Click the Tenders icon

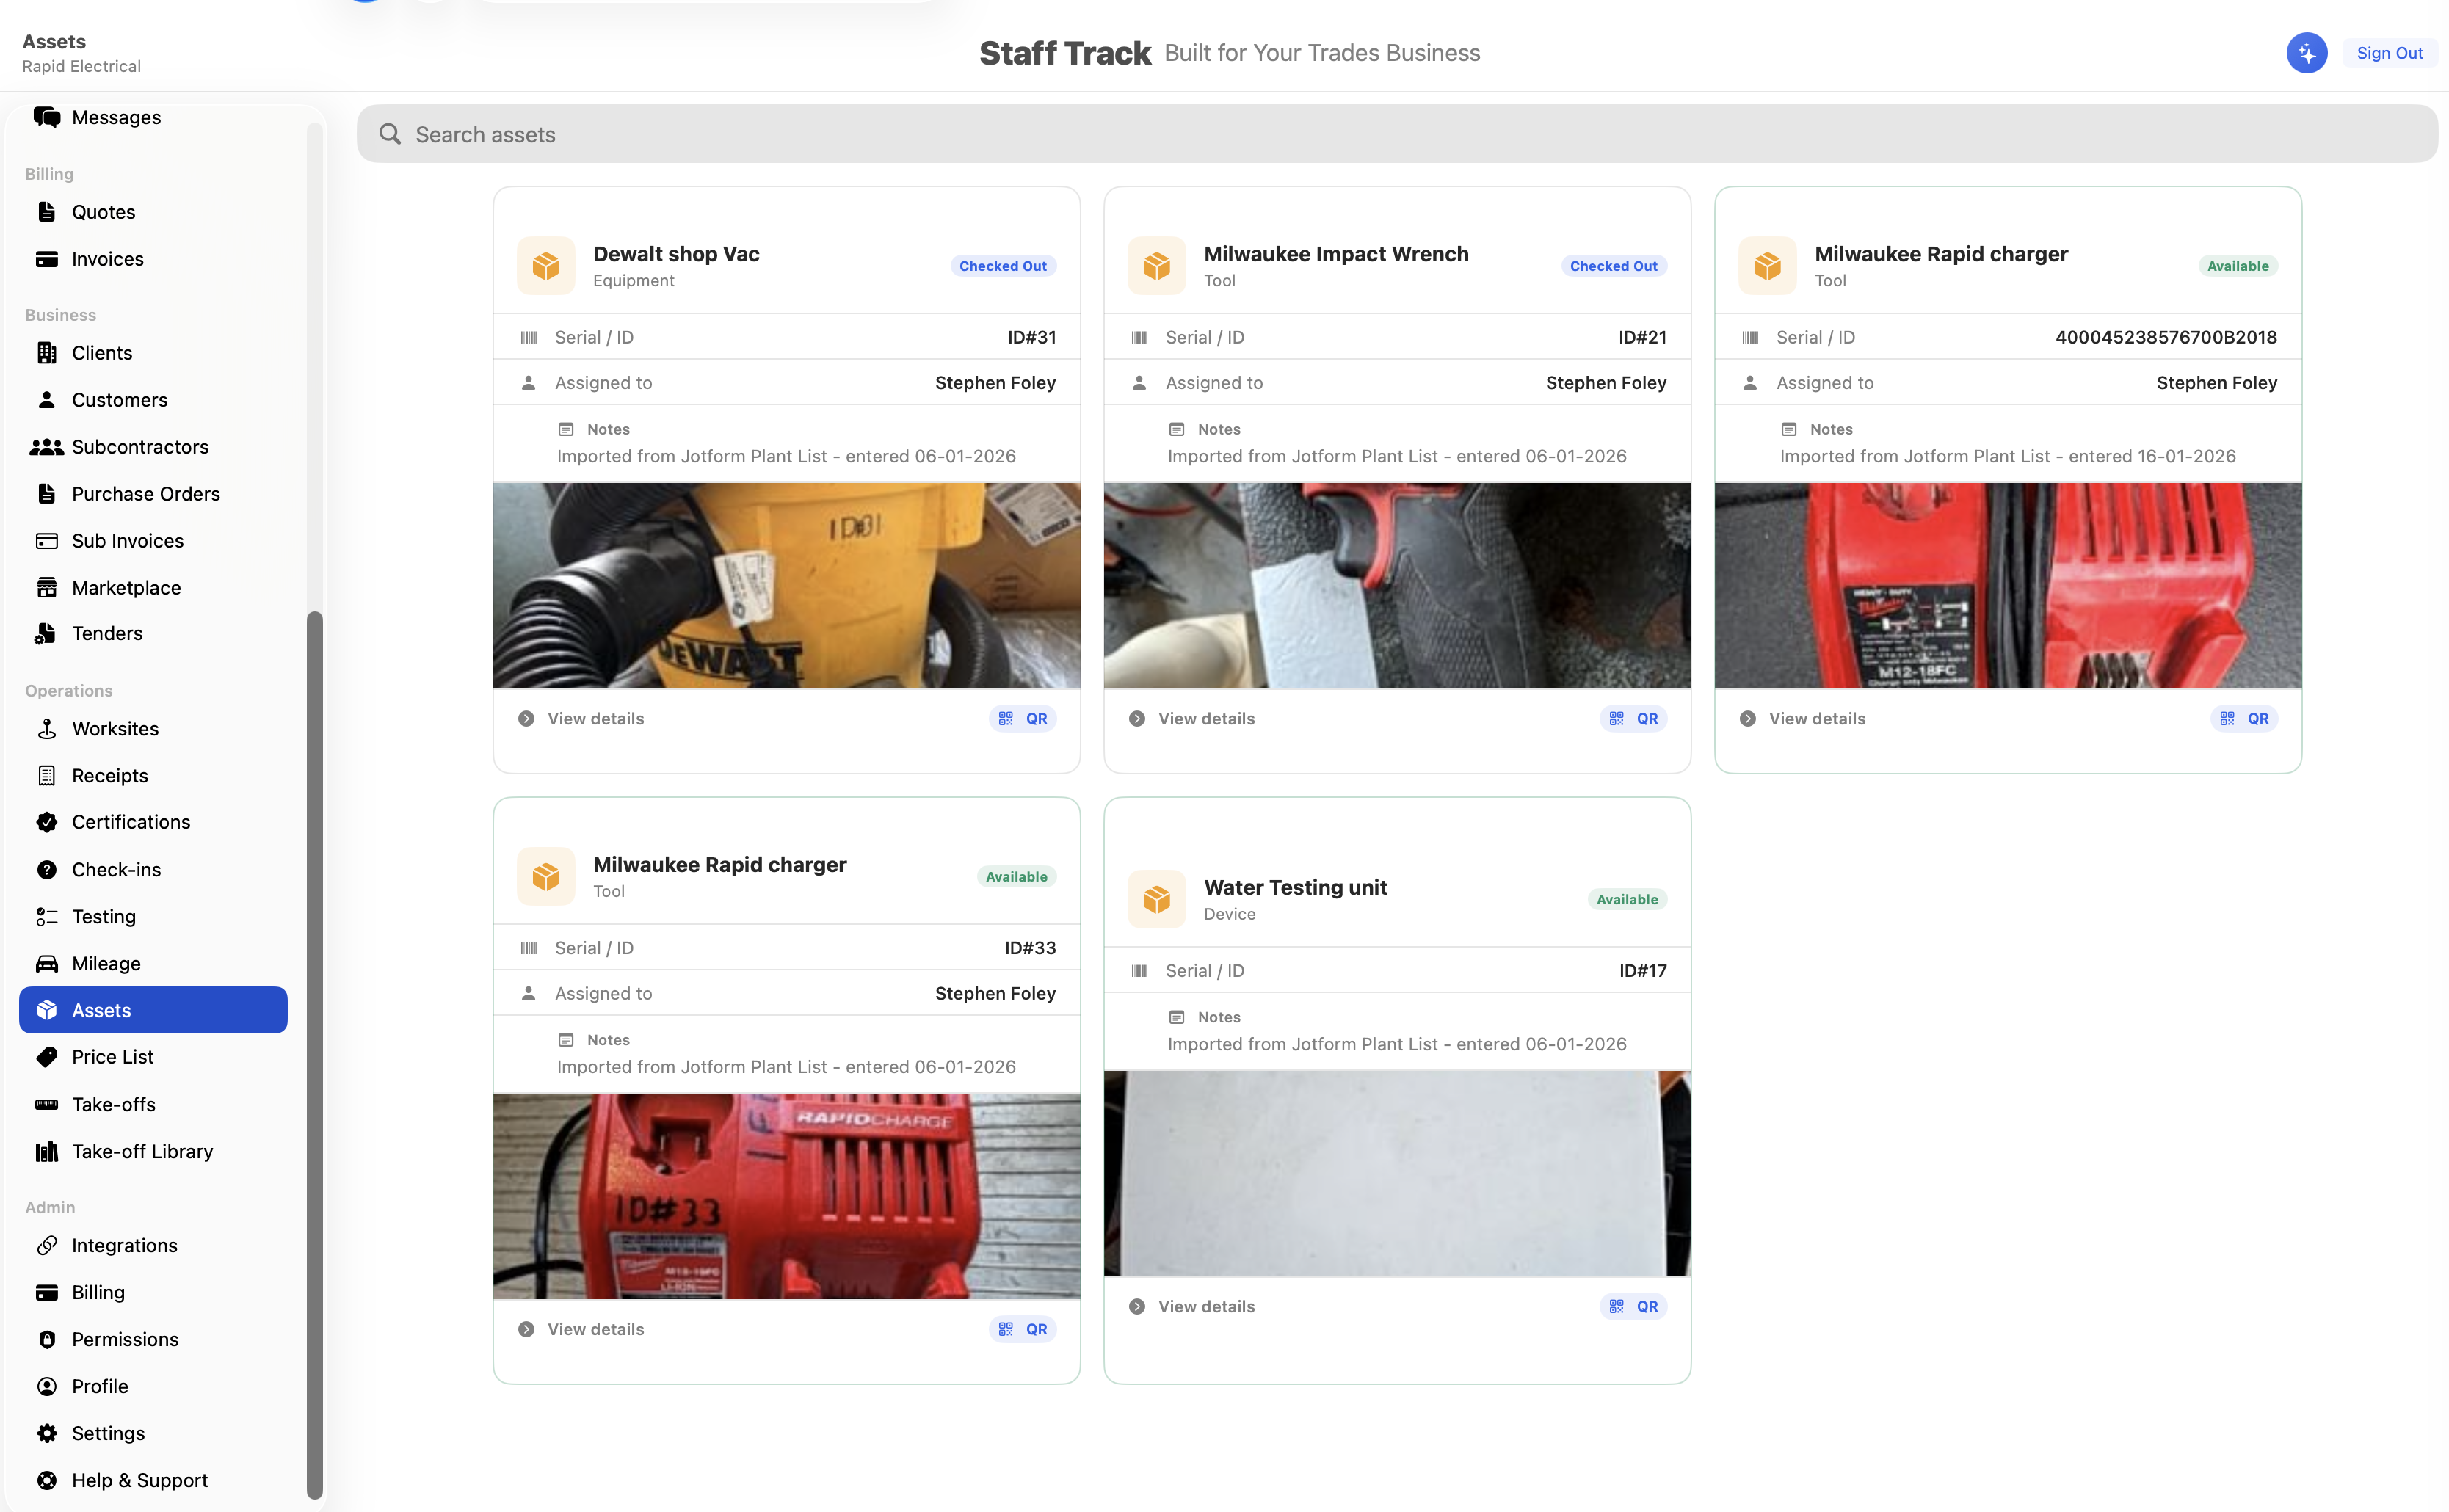point(46,633)
